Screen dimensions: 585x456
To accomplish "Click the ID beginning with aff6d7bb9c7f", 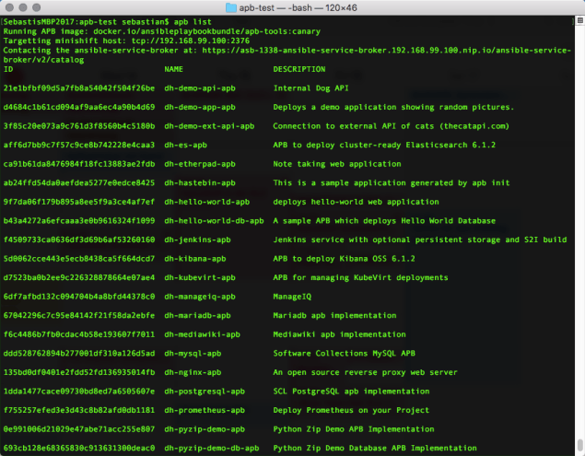I will (x=79, y=145).
